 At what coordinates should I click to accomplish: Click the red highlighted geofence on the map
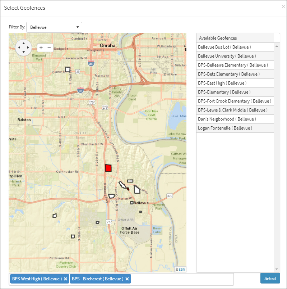(108, 168)
